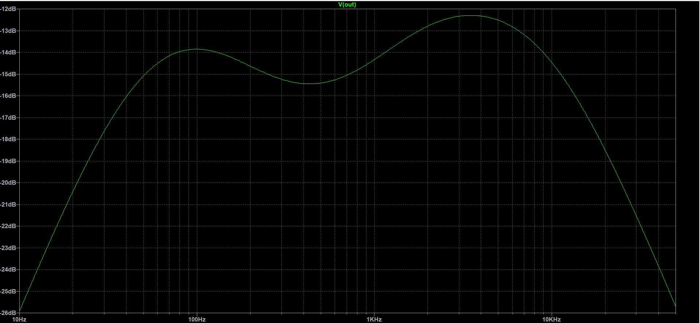Click the 10Hz frequency axis label
The image size is (700, 323).
pyautogui.click(x=19, y=319)
